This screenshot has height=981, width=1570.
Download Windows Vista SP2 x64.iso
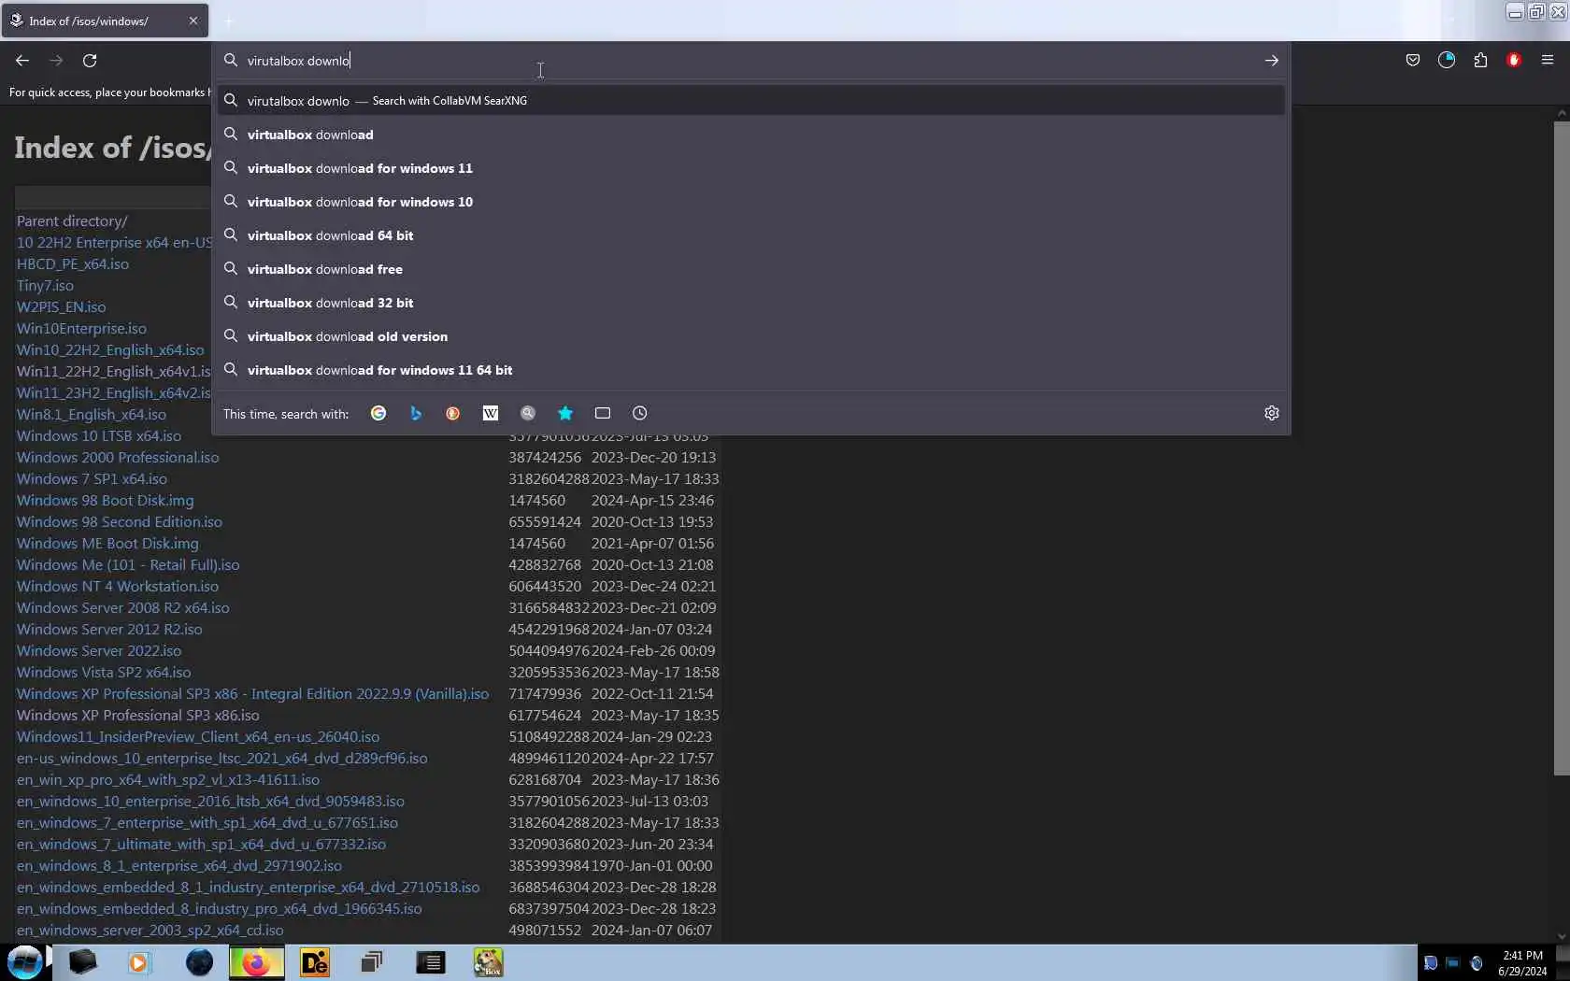(104, 673)
